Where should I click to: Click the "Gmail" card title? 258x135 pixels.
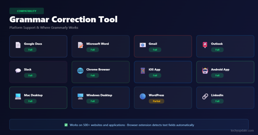pos(153,44)
